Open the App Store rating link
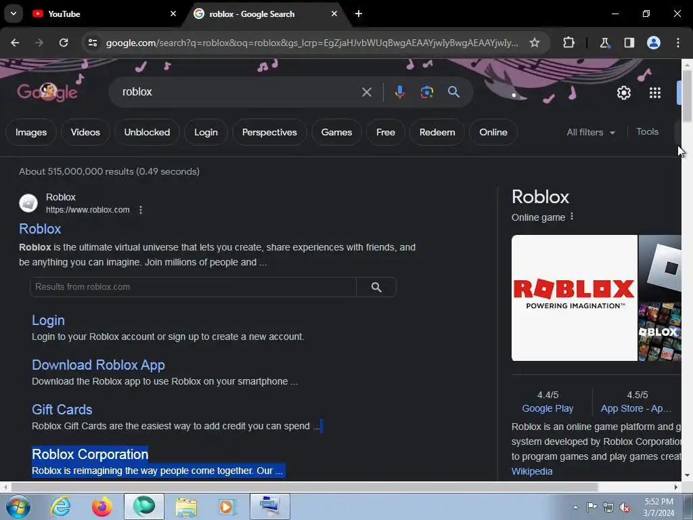Image resolution: width=693 pixels, height=520 pixels. [636, 408]
